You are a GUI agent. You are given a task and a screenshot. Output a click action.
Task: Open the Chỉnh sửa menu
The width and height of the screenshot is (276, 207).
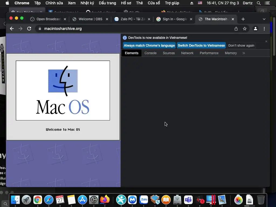point(54,3)
